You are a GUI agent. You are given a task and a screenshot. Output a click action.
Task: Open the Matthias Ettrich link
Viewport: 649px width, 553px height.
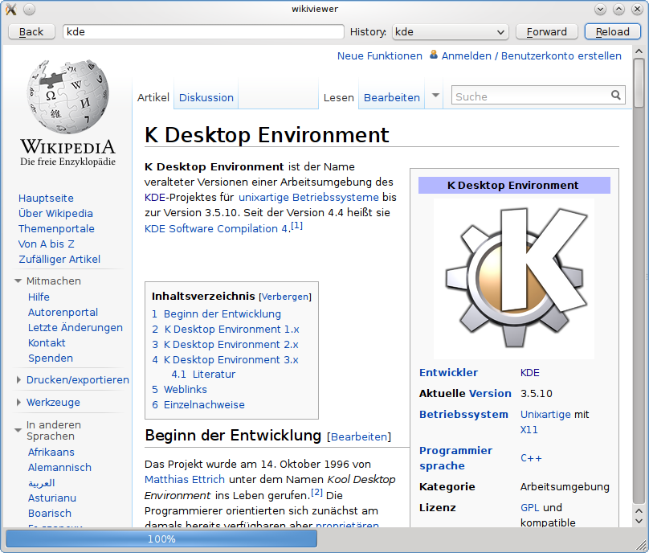tap(185, 480)
